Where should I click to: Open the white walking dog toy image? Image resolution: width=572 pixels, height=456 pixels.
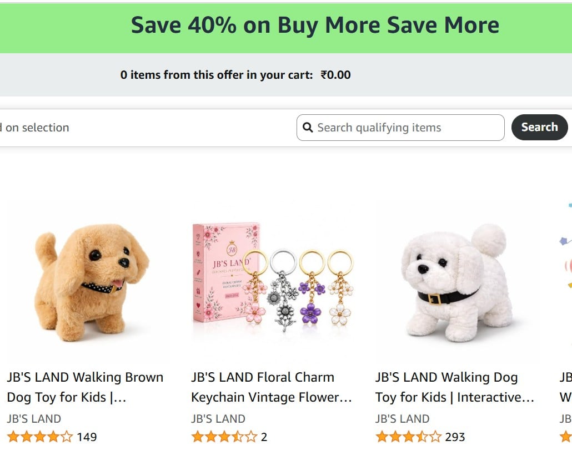click(456, 282)
